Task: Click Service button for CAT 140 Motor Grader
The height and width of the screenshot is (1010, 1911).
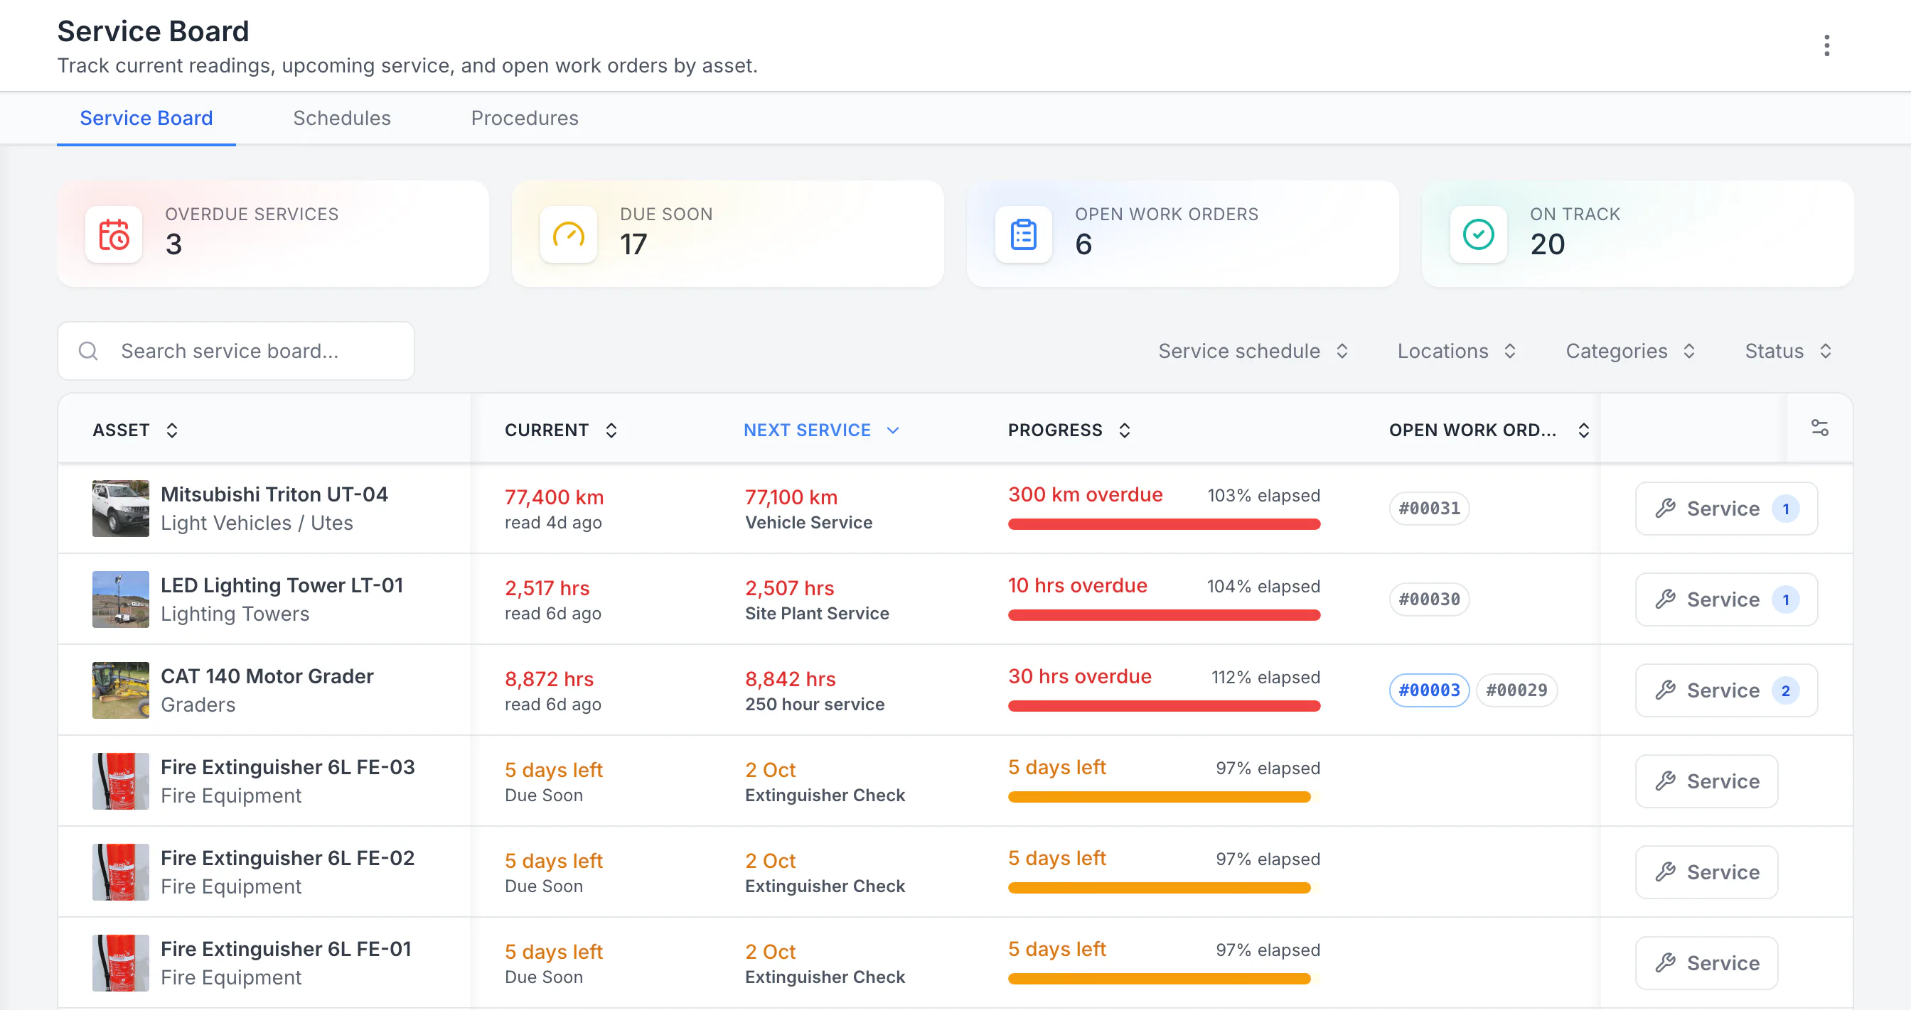Action: [x=1726, y=690]
